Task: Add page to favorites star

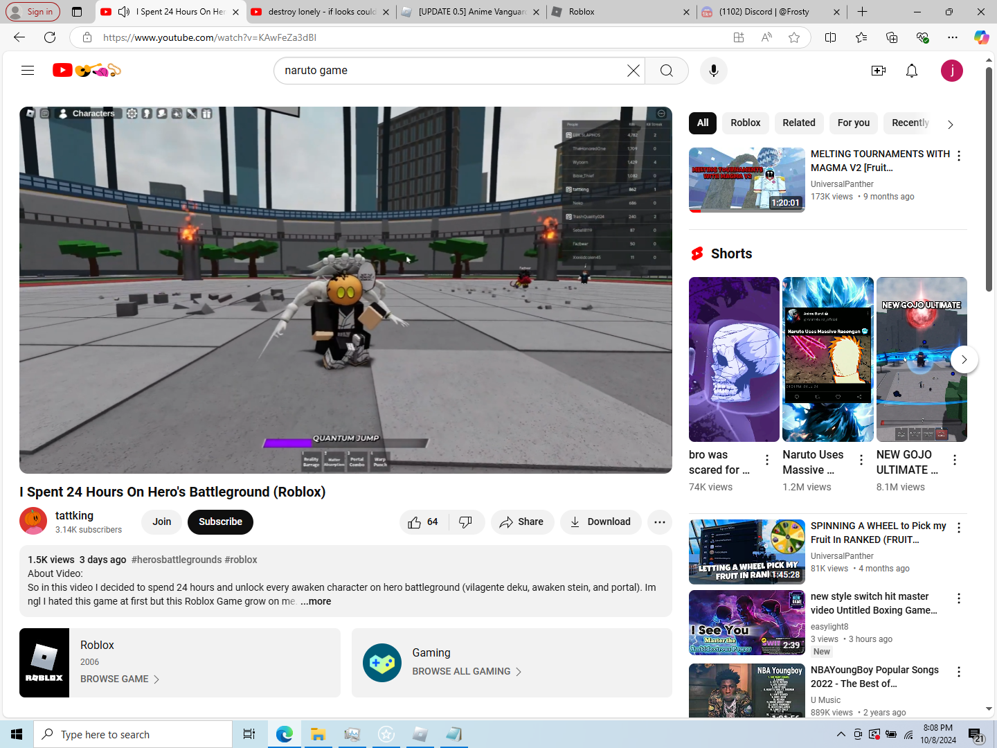Action: click(x=794, y=37)
